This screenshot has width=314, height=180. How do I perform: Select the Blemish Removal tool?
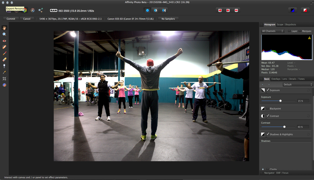click(x=4, y=47)
